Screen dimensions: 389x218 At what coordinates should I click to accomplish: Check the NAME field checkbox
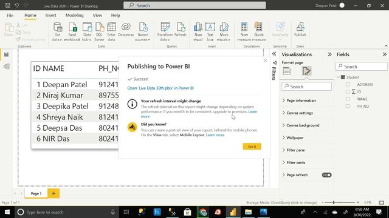(348, 99)
